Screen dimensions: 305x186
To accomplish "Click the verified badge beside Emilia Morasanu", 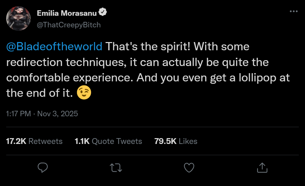I will pos(103,13).
